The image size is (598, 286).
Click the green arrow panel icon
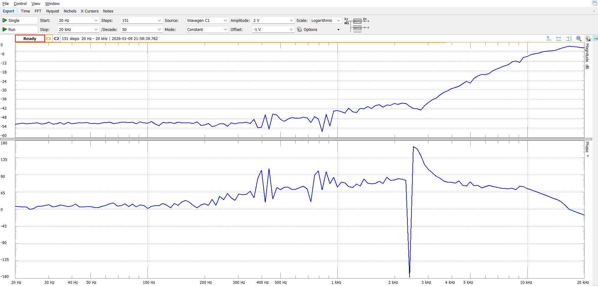coord(596,38)
